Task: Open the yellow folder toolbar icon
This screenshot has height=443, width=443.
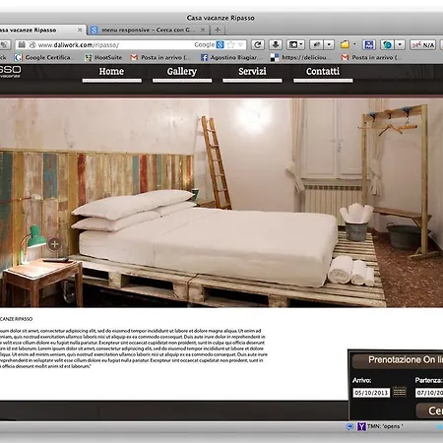Action: click(345, 44)
